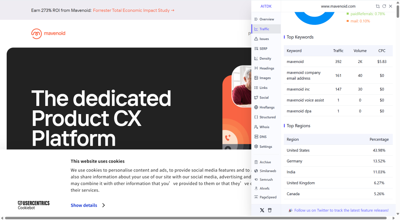The width and height of the screenshot is (400, 220).
Task: Click the India region row
Action: pos(338,172)
